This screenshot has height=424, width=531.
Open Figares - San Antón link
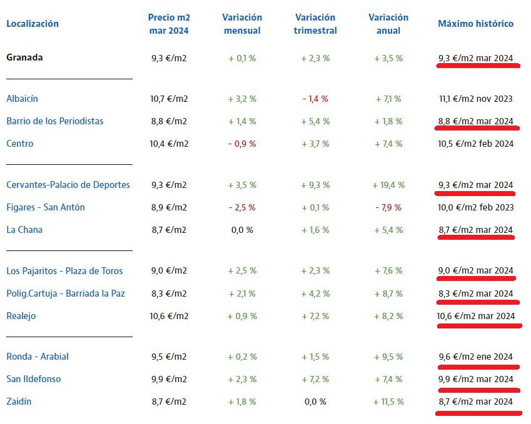[x=46, y=207]
